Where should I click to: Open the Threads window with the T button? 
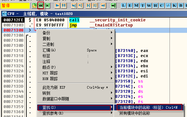coord(142,5)
